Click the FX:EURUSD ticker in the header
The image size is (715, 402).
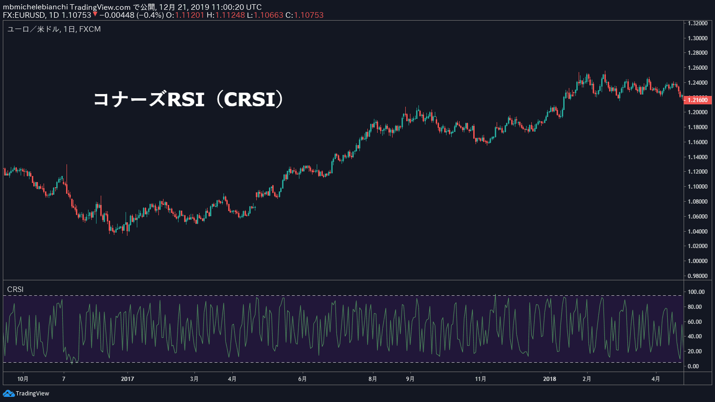click(x=24, y=15)
